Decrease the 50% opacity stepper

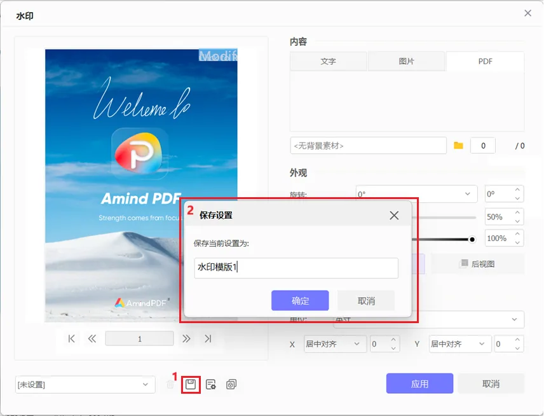click(517, 221)
